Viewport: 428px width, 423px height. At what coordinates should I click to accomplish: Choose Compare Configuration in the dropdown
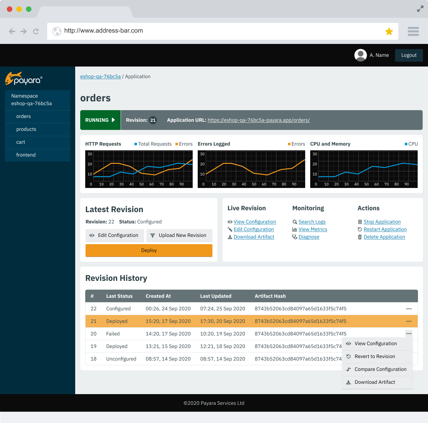pyautogui.click(x=380, y=369)
